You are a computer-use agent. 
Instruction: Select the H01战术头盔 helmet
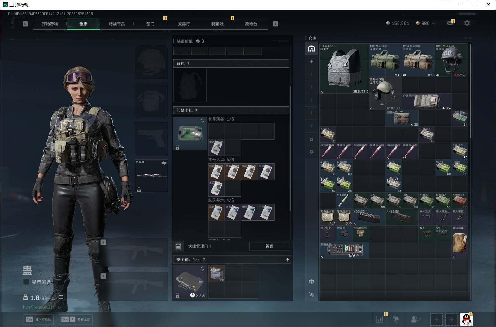point(451,60)
